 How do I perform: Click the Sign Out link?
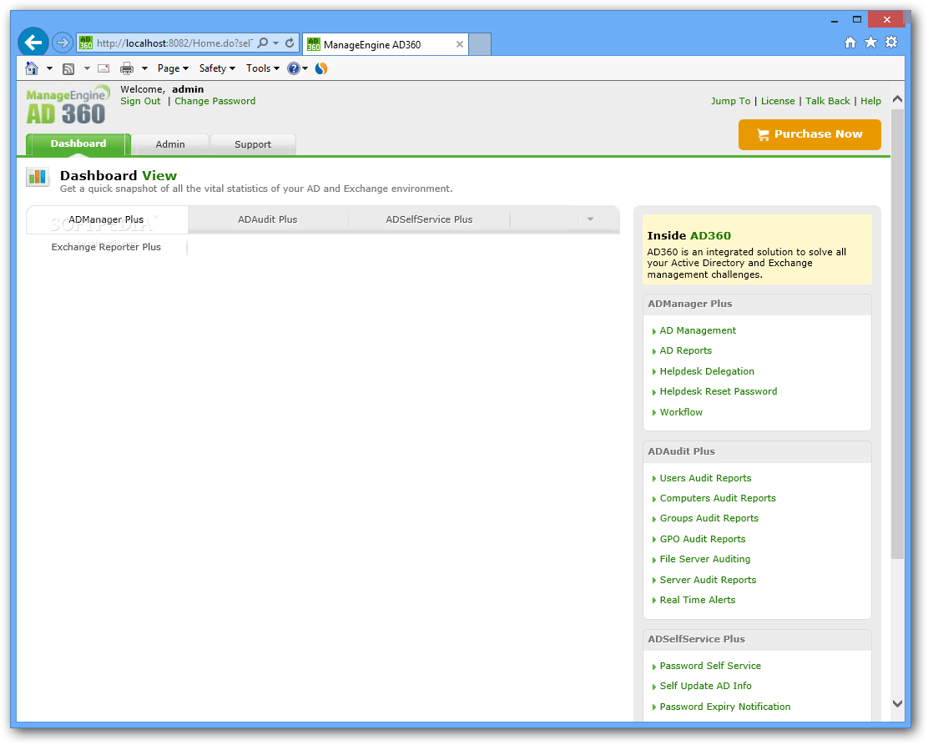point(140,101)
